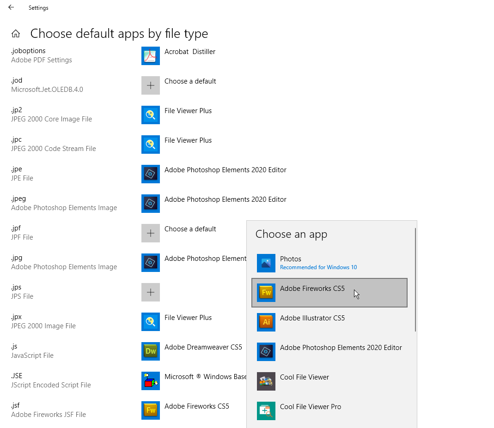Click Photoshop Elements icon for .jpe
Image resolution: width=494 pixels, height=428 pixels.
click(x=151, y=174)
